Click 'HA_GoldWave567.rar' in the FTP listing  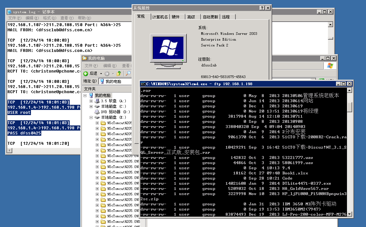tap(305, 189)
